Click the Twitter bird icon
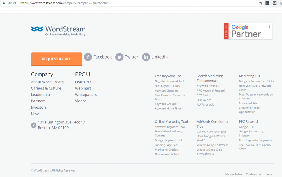The height and width of the screenshot is (177, 282). tap(119, 57)
